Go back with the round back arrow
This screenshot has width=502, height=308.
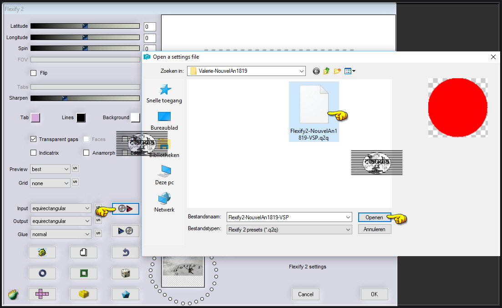pyautogui.click(x=316, y=71)
